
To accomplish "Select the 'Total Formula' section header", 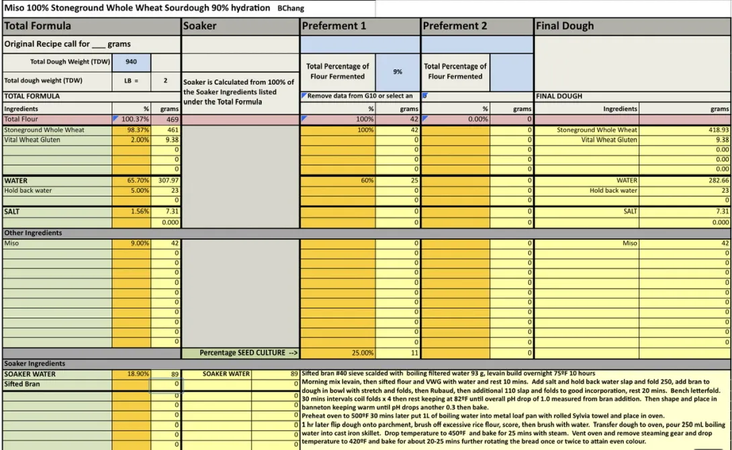I will pos(91,26).
